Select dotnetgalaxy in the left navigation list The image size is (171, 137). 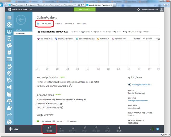23,33
